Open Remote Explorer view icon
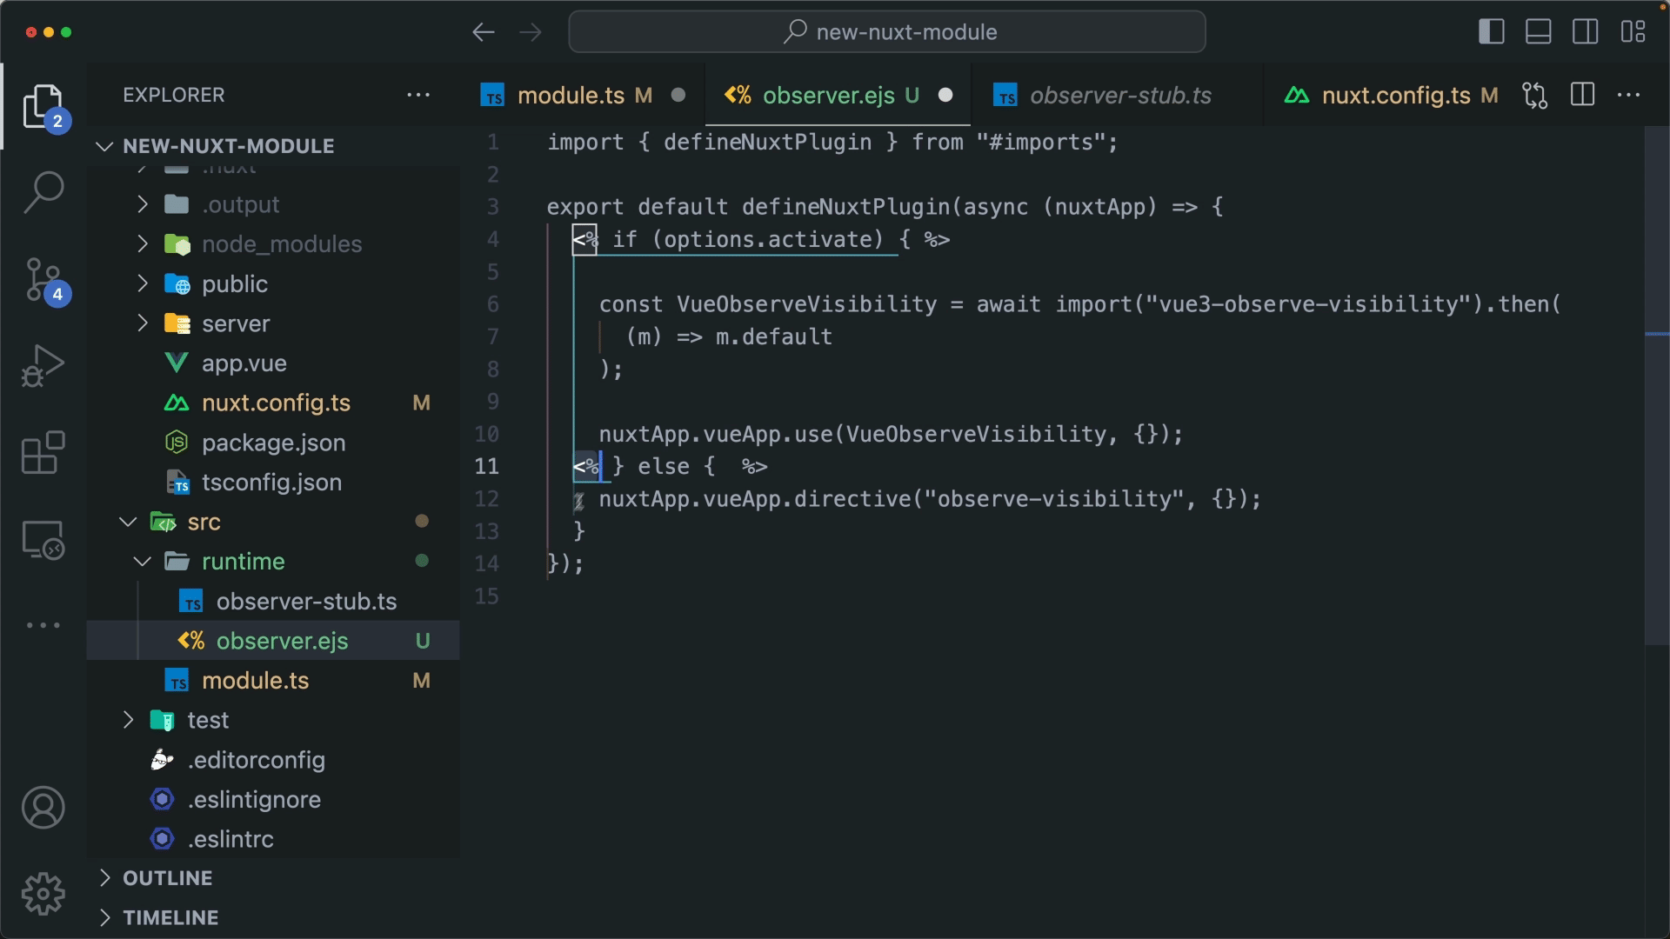This screenshot has height=939, width=1670. pos(43,540)
